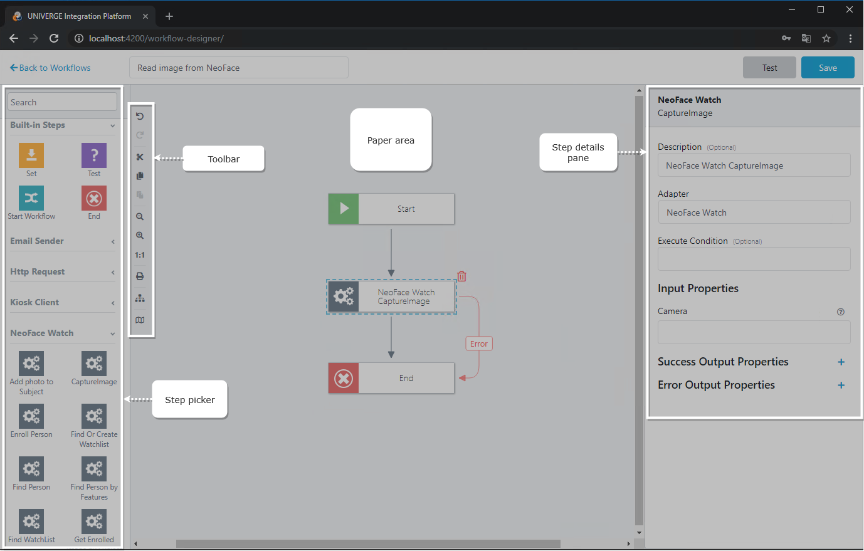
Task: Select the End step icon
Action: [x=94, y=197]
